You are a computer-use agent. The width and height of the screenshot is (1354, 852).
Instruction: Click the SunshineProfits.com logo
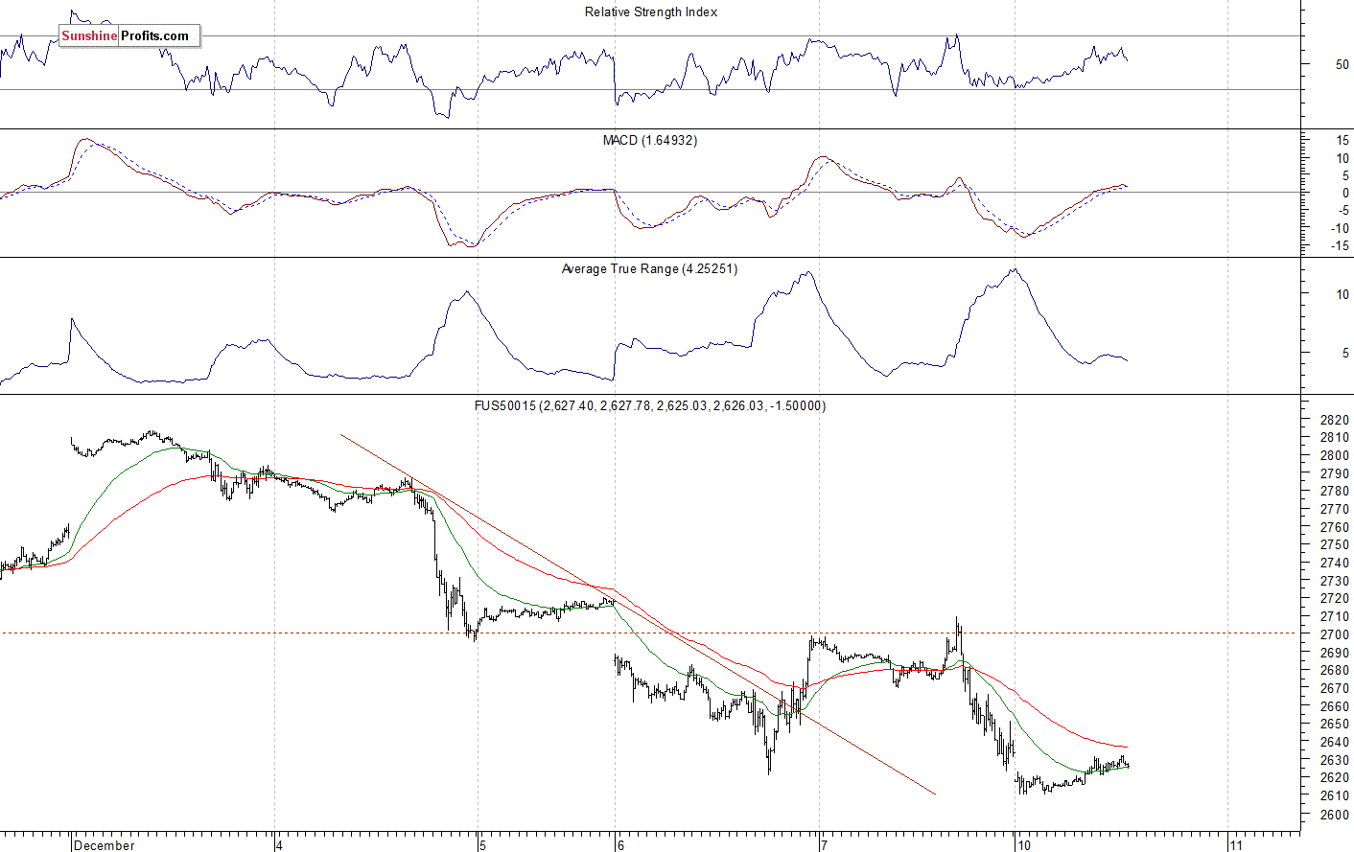(128, 36)
